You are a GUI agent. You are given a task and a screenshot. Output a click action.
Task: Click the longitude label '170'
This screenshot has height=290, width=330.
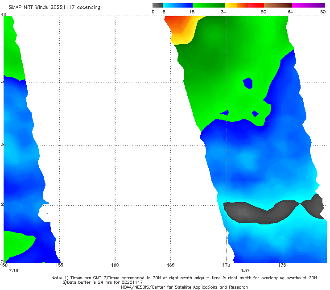pos(226,265)
